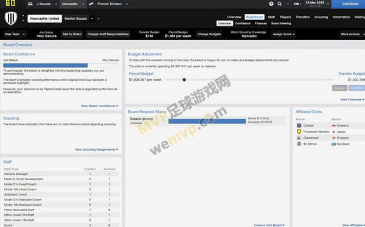
Task: Click the Newcastle United name button
Action: pos(44,19)
